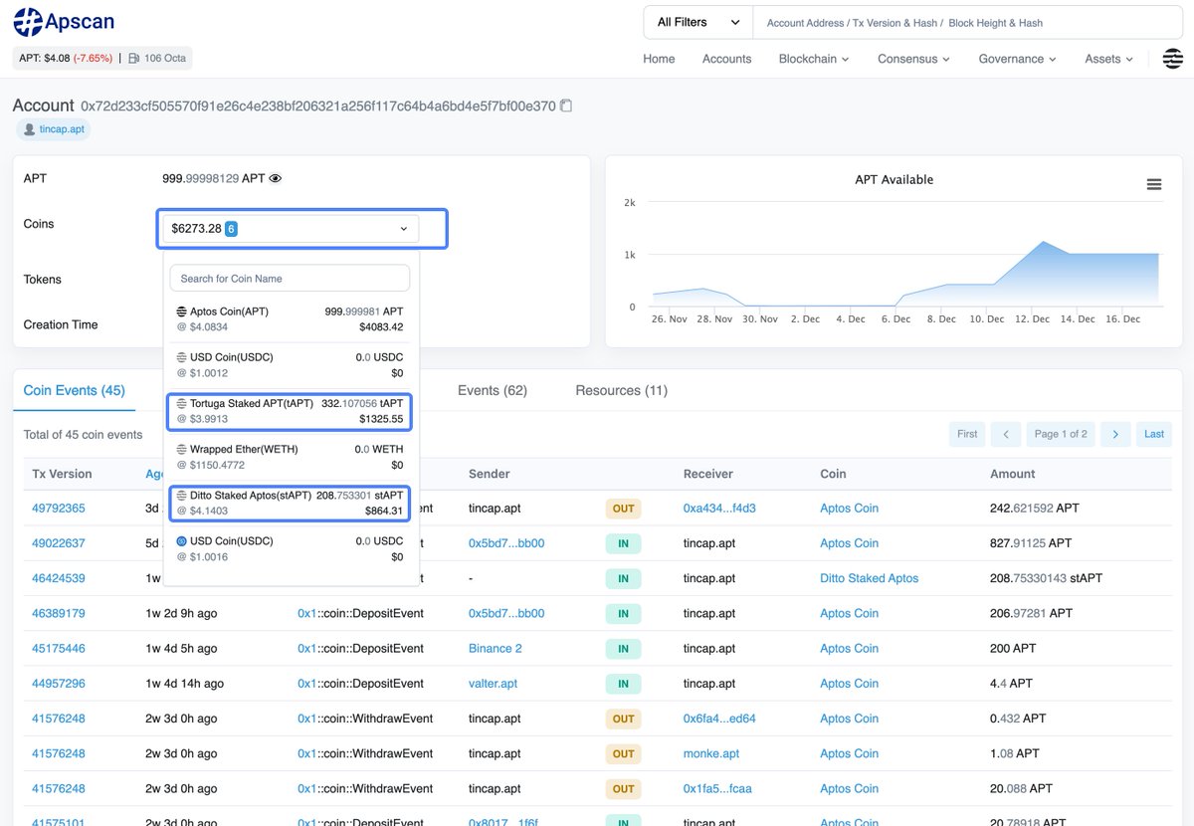Open transaction version 49792365
Viewport: 1194px width, 826px height.
click(59, 509)
